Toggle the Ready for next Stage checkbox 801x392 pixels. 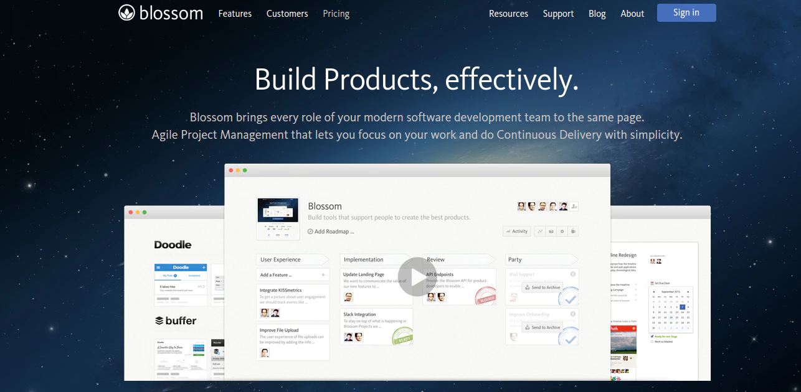tap(652, 336)
